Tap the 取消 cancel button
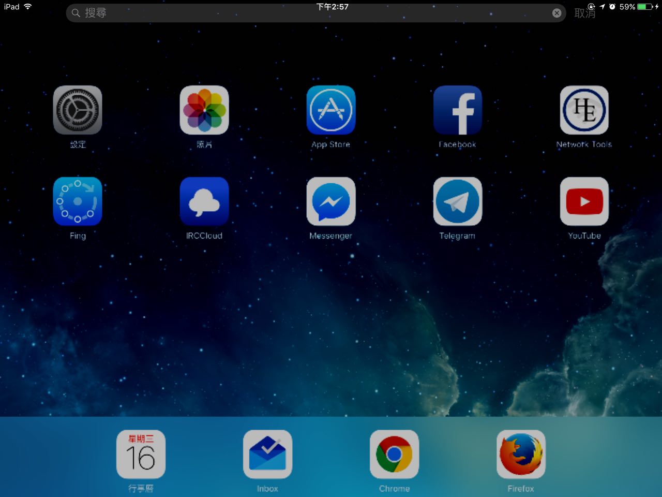Screen dimensions: 662x497 [585, 13]
